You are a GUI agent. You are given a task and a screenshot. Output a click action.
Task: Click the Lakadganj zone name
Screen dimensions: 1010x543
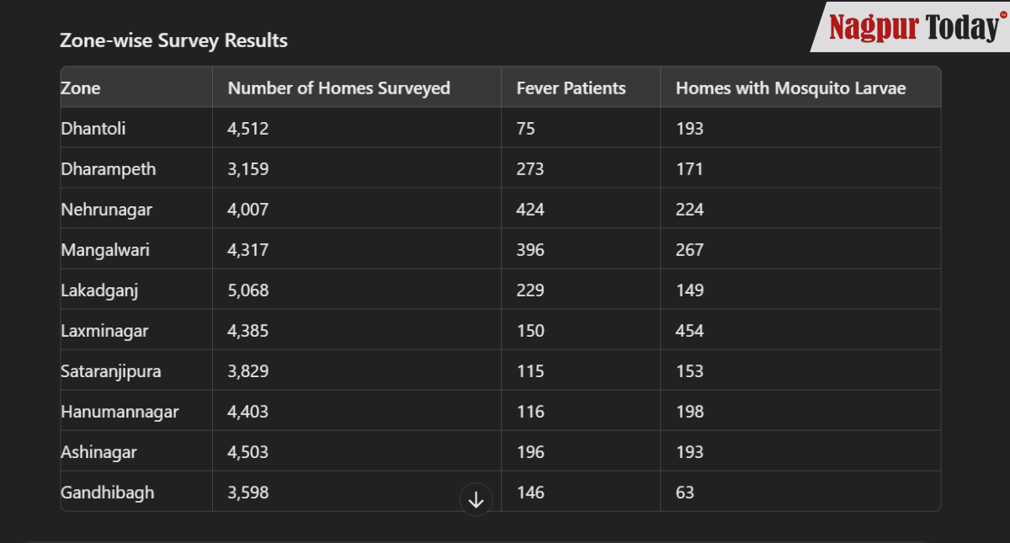(99, 290)
